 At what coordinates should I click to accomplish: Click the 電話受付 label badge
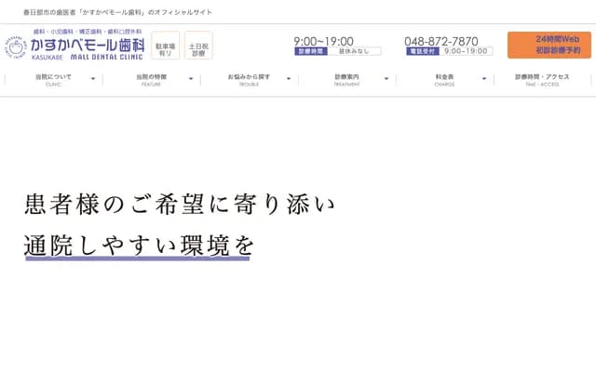[x=422, y=52]
